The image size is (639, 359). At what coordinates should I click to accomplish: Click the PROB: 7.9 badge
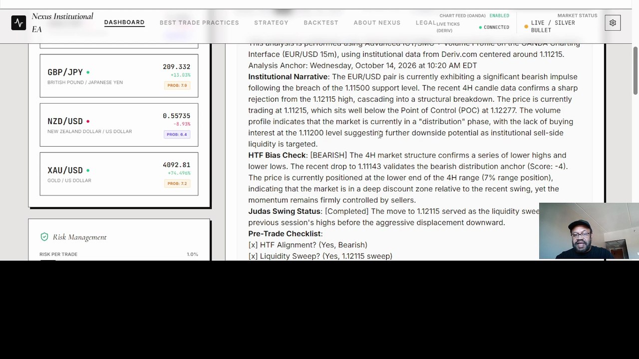[x=177, y=85]
